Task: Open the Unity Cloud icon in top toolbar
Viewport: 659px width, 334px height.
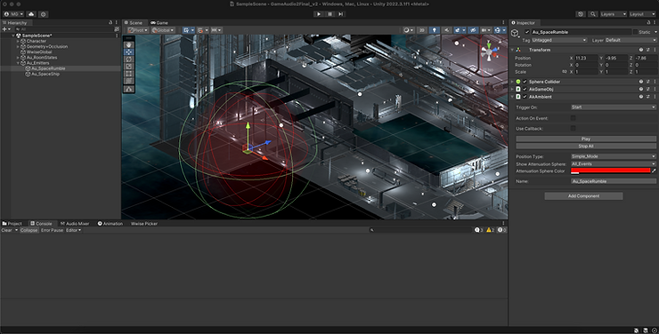Action: point(31,14)
